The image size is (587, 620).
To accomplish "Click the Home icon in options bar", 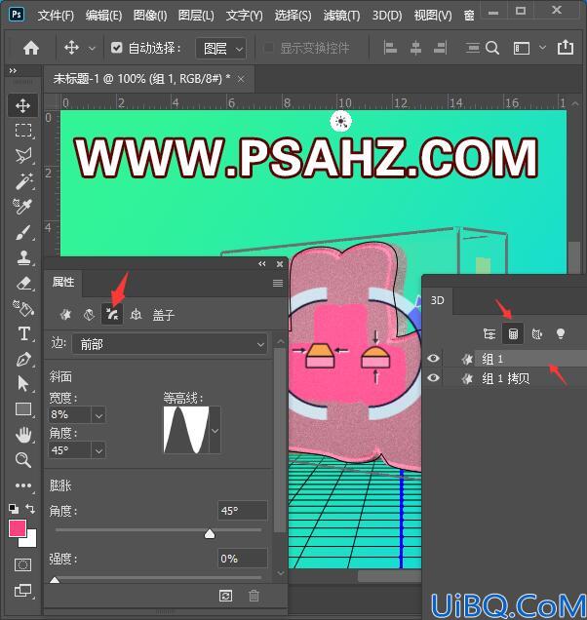I will pos(31,48).
